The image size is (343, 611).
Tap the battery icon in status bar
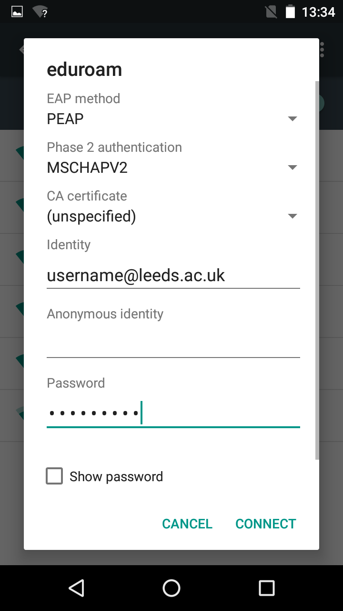(290, 12)
